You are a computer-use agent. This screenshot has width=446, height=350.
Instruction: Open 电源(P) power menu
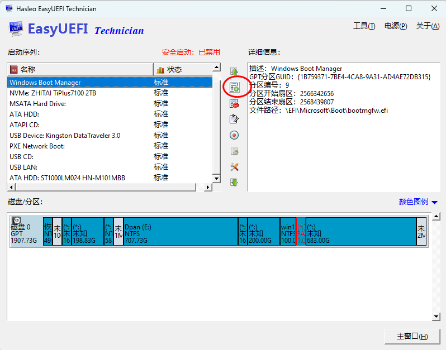click(x=396, y=26)
